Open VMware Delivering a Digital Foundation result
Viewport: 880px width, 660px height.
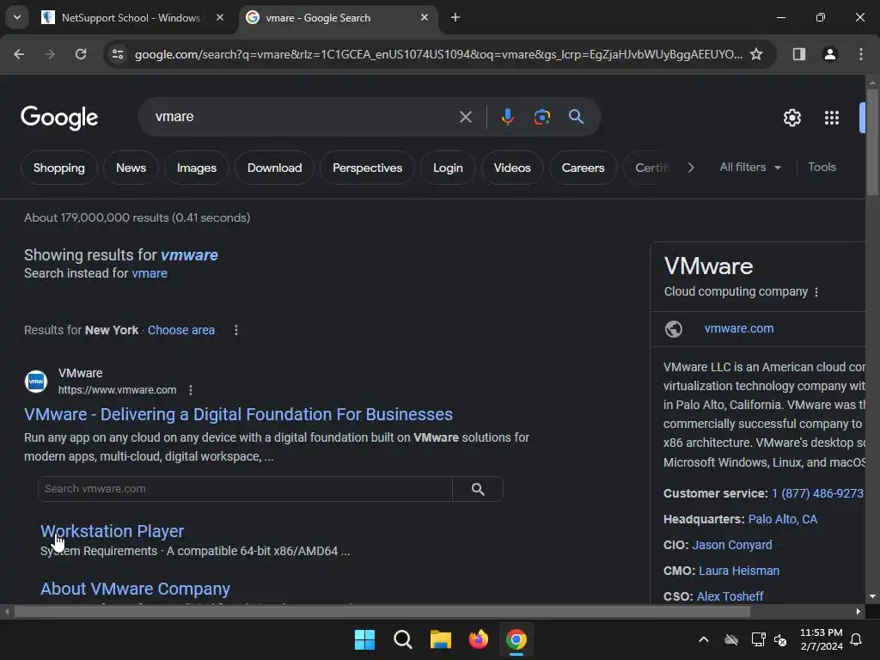point(239,414)
